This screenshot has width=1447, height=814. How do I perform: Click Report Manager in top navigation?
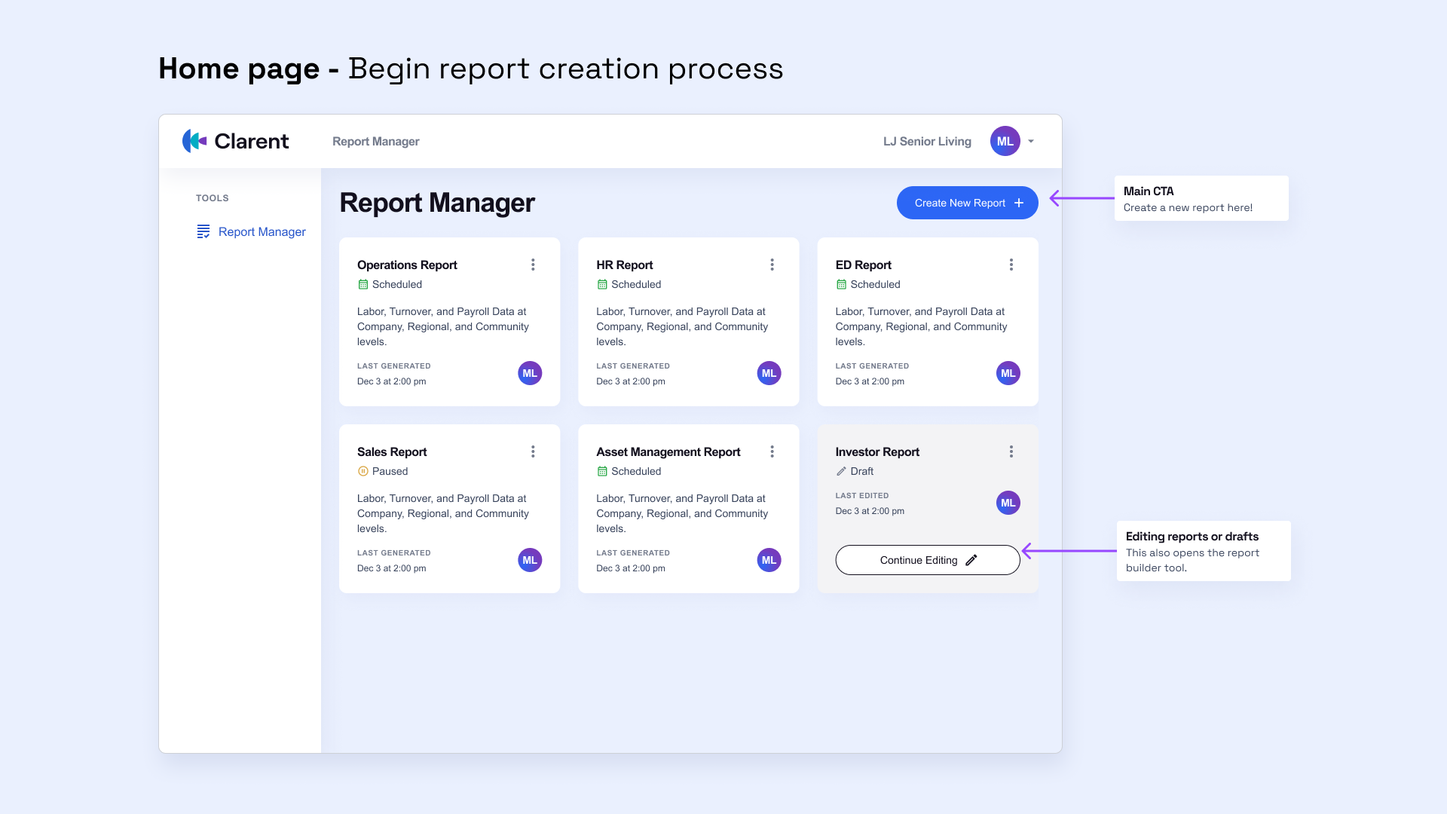pyautogui.click(x=375, y=141)
